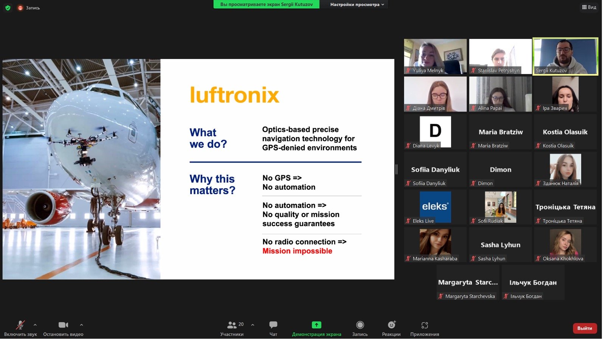Screen dimensions: 605x340
Task: Select Stanislav Petryshyn's video tile
Action: [500, 56]
